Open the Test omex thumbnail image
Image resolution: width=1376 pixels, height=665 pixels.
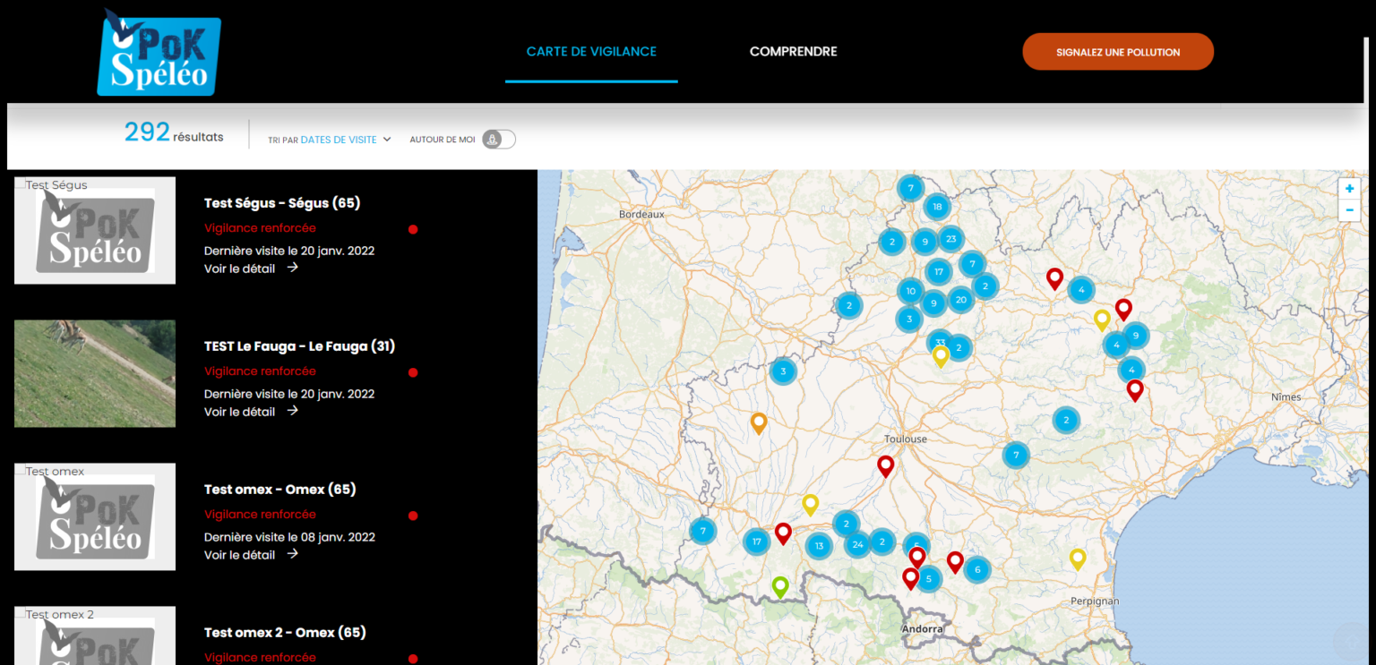tap(95, 516)
